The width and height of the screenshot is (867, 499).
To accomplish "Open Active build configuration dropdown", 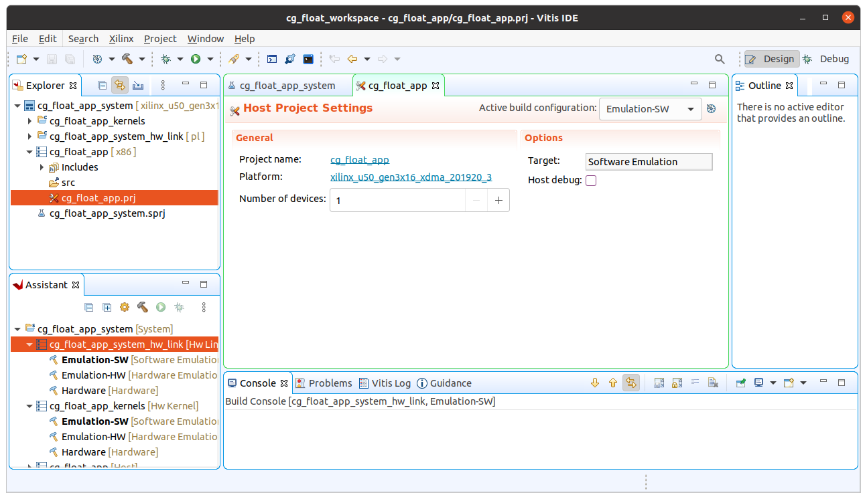I will (649, 109).
